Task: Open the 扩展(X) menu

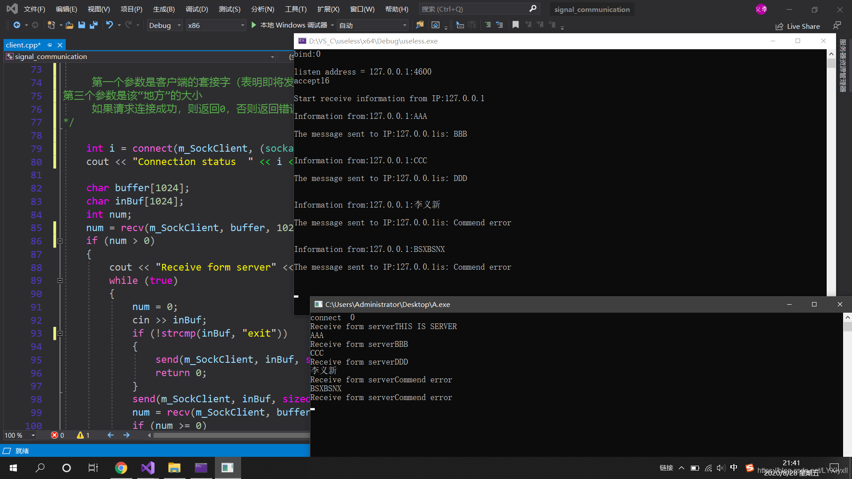Action: (328, 9)
